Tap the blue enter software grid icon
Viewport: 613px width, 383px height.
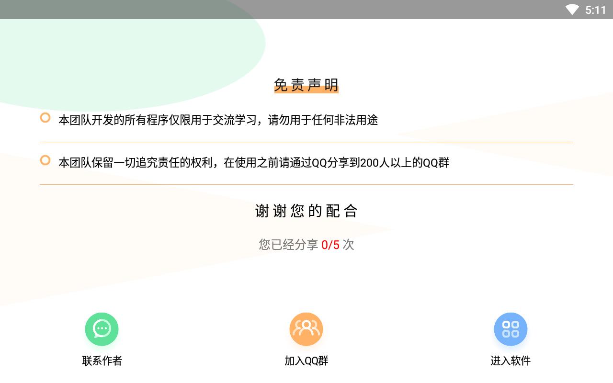(511, 329)
